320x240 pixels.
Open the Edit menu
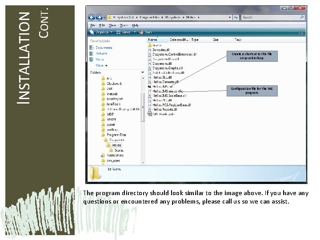[102, 25]
